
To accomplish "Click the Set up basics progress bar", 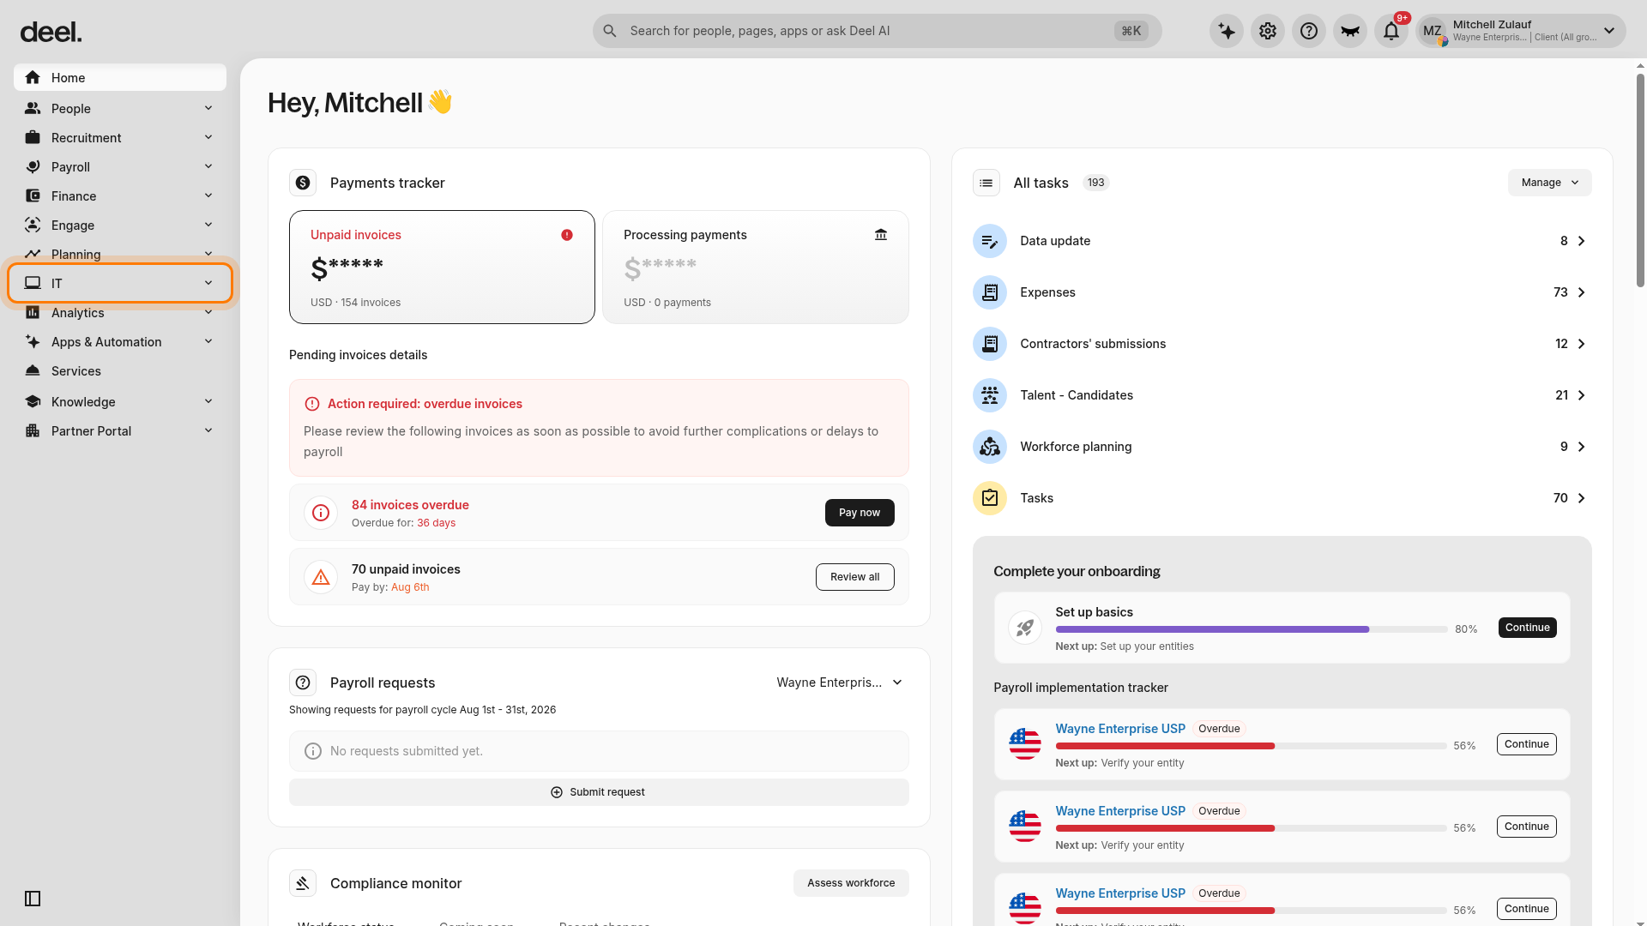I will [x=1252, y=629].
